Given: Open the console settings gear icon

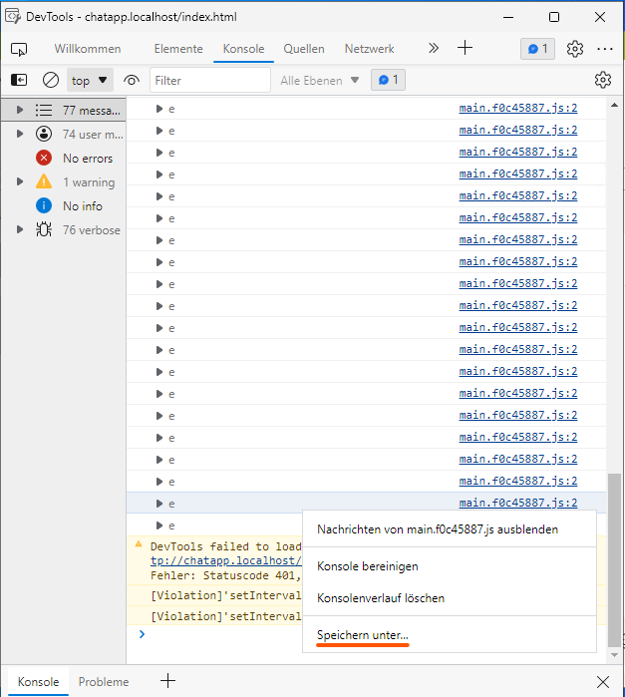Looking at the screenshot, I should [602, 80].
